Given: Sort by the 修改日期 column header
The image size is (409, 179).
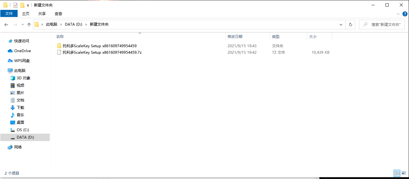Looking at the screenshot, I should [x=235, y=36].
